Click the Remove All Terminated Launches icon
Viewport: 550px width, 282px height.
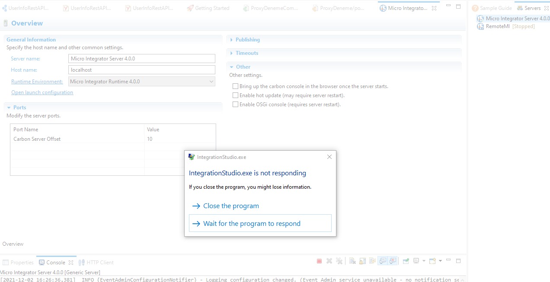click(x=339, y=260)
